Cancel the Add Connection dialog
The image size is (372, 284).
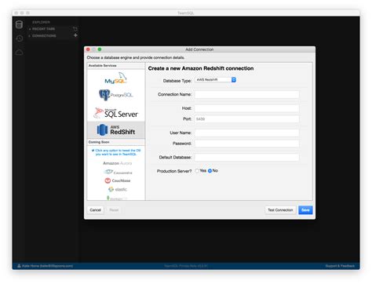coord(95,210)
